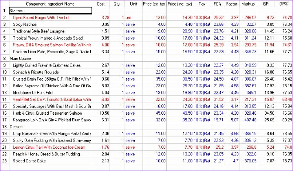Select the GP% column header
Viewport: 293px width, 171px height.
tap(284, 4)
